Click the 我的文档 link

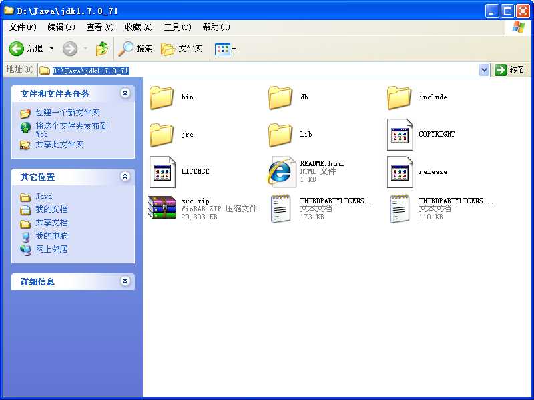click(52, 209)
